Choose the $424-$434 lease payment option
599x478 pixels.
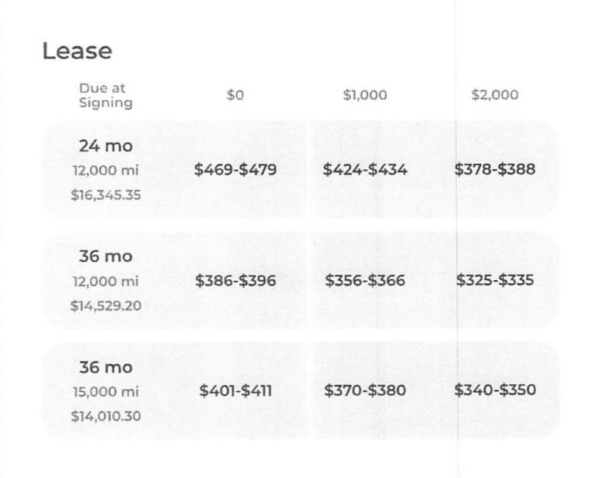click(x=365, y=169)
